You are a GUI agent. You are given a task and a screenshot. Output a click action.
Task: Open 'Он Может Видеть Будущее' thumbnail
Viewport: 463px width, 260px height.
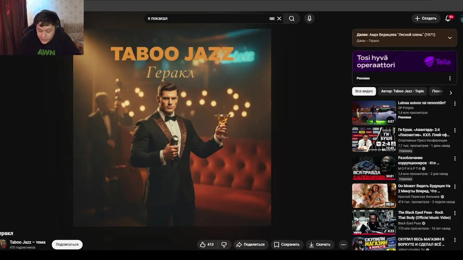[374, 196]
